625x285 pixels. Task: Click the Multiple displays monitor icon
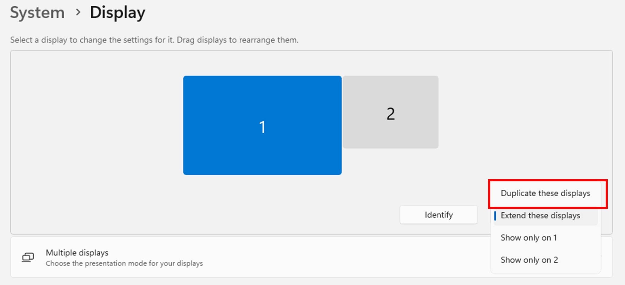(x=28, y=257)
